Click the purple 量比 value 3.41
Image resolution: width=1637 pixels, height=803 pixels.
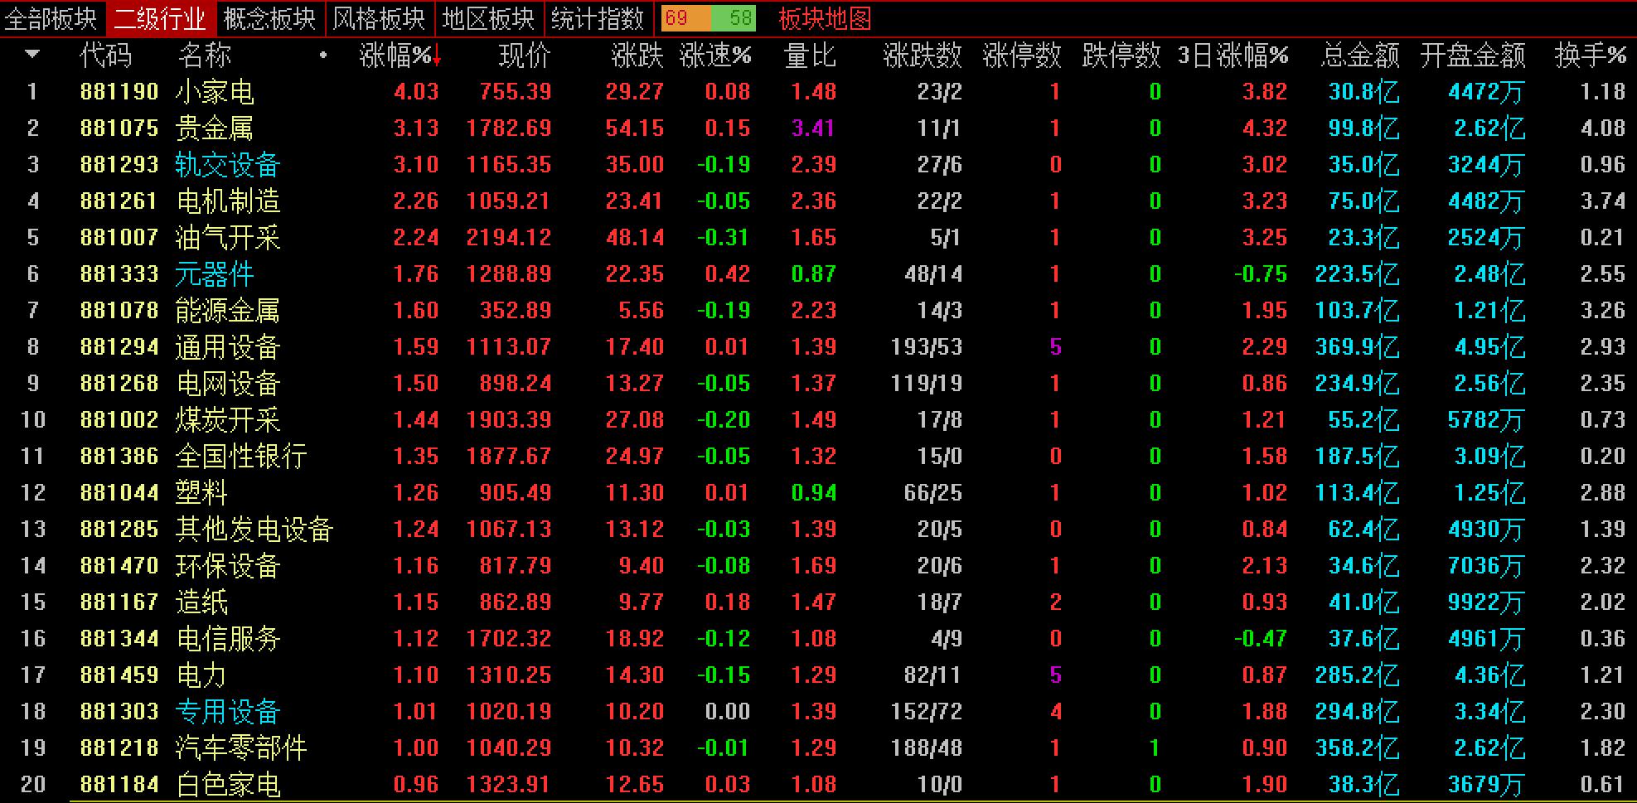(x=813, y=128)
